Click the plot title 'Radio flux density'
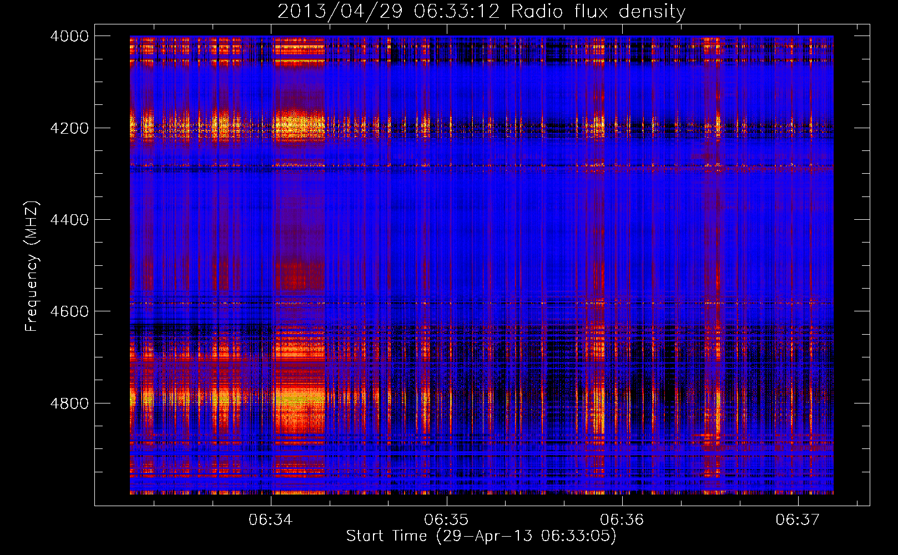 click(598, 12)
